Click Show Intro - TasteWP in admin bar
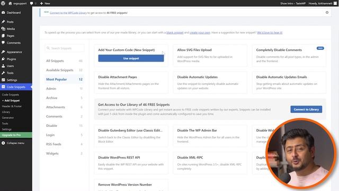 (x=293, y=4)
